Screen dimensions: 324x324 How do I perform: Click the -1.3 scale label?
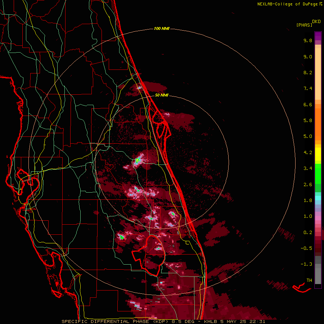click(306, 264)
